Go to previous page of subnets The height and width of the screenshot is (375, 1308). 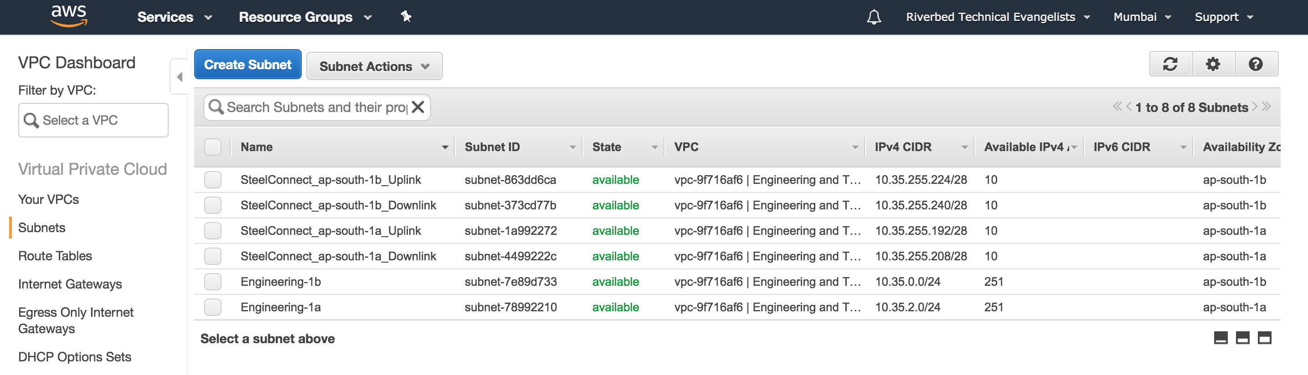pyautogui.click(x=1129, y=106)
